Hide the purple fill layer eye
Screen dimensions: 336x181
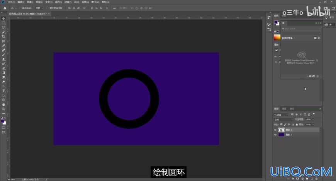[x=275, y=135]
